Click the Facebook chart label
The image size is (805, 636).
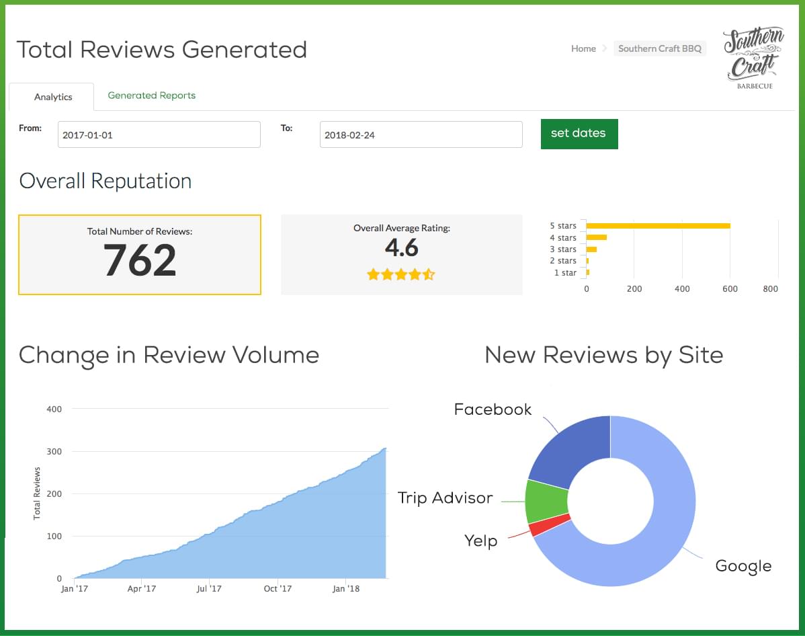pos(493,409)
